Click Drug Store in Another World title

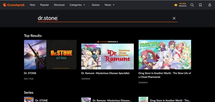[165, 75]
